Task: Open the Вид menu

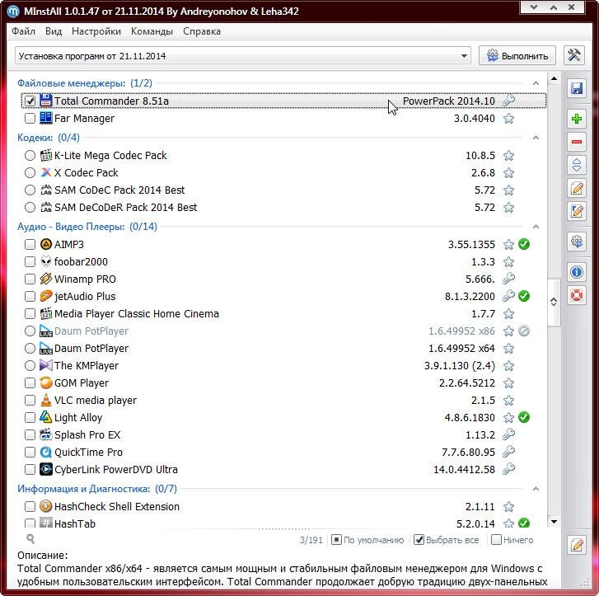Action: pyautogui.click(x=54, y=31)
